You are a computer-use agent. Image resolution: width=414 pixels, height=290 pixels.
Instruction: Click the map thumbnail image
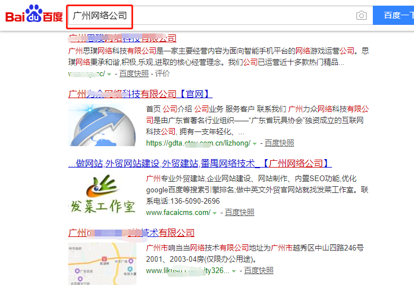(102, 263)
